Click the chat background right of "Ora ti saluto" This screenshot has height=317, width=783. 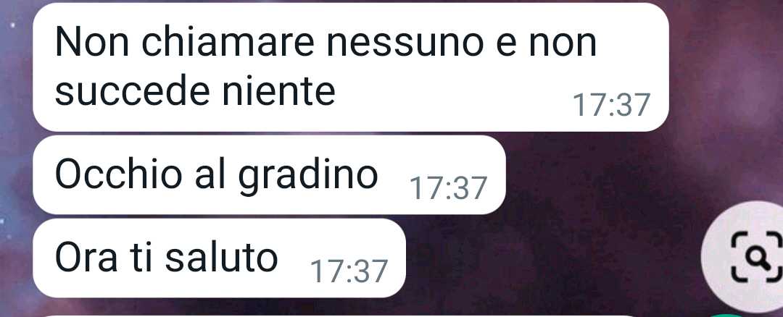point(550,259)
